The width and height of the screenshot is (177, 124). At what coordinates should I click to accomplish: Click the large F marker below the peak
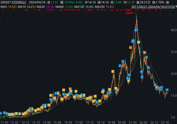click(x=133, y=41)
